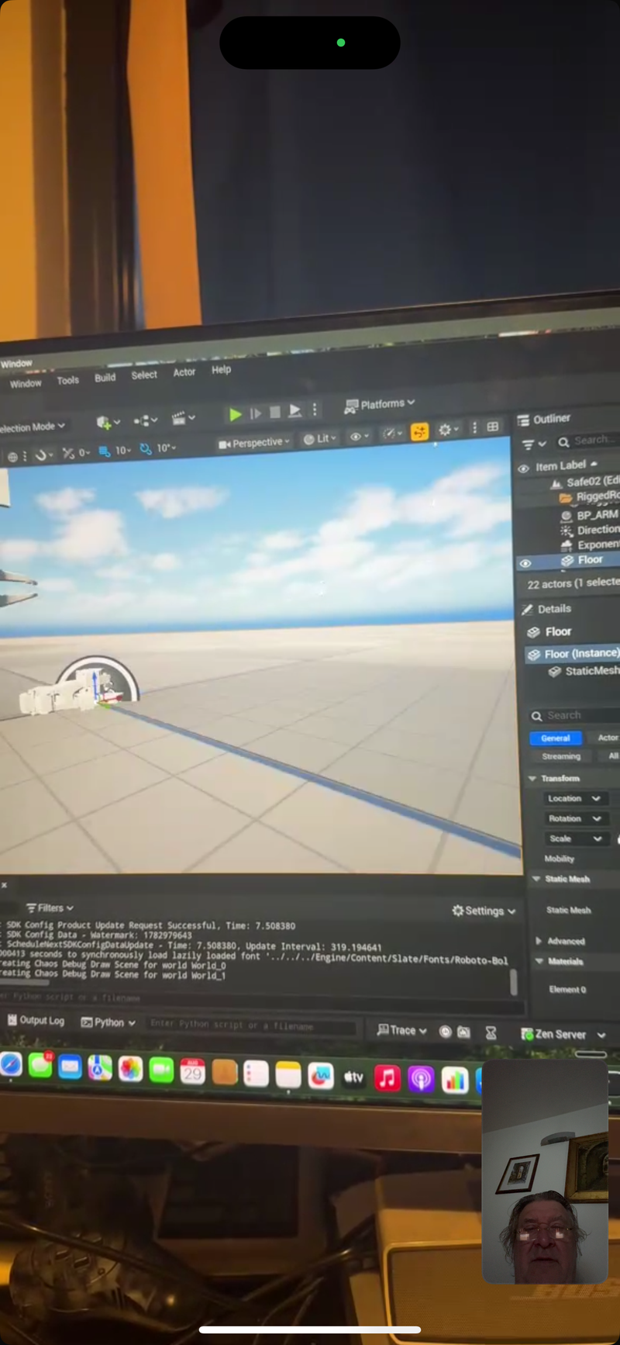Open the viewport settings gear menu
This screenshot has height=1345, width=620.
pyautogui.click(x=447, y=429)
